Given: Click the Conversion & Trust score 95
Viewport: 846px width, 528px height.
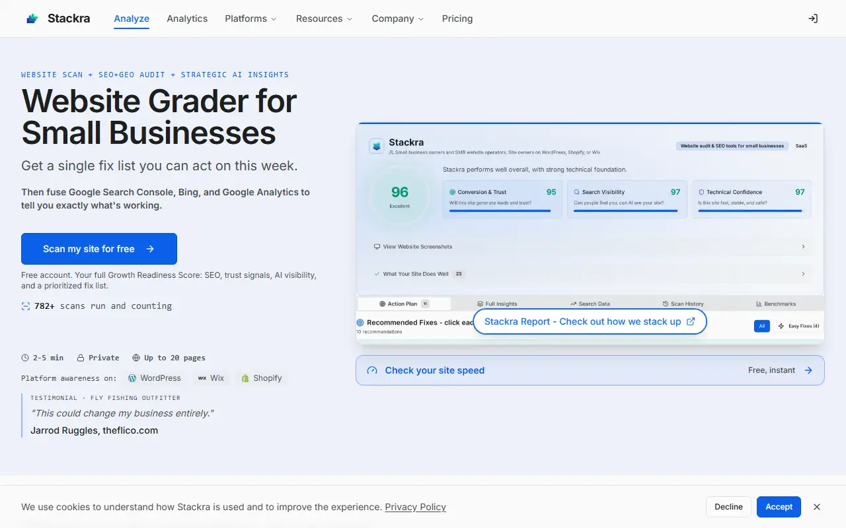Looking at the screenshot, I should 551,192.
